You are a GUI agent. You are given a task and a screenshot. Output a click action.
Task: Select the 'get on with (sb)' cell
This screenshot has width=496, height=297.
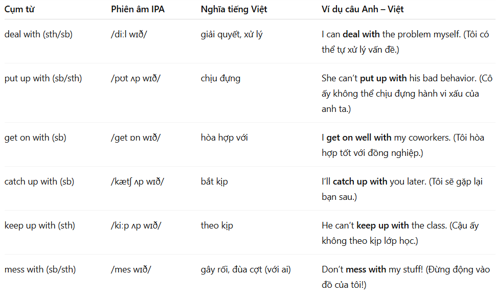tap(35, 138)
